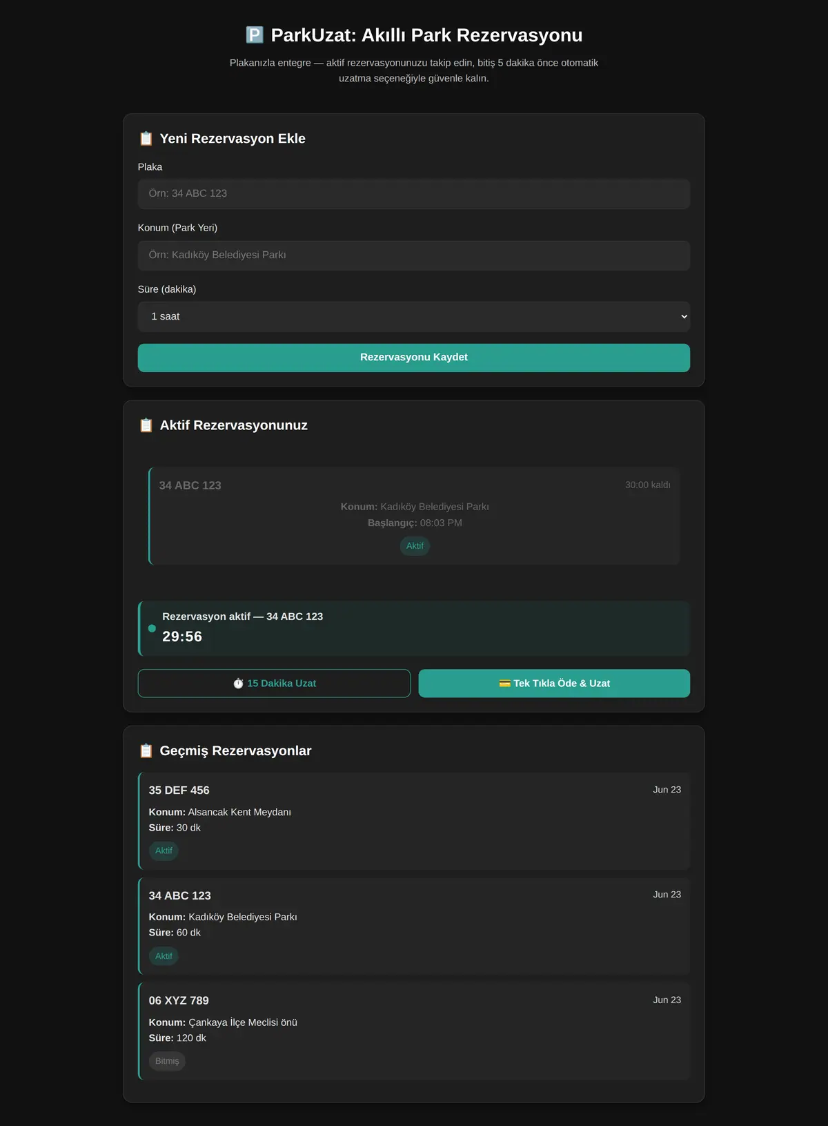Open past reservation 06 XYZ 789

(414, 1031)
